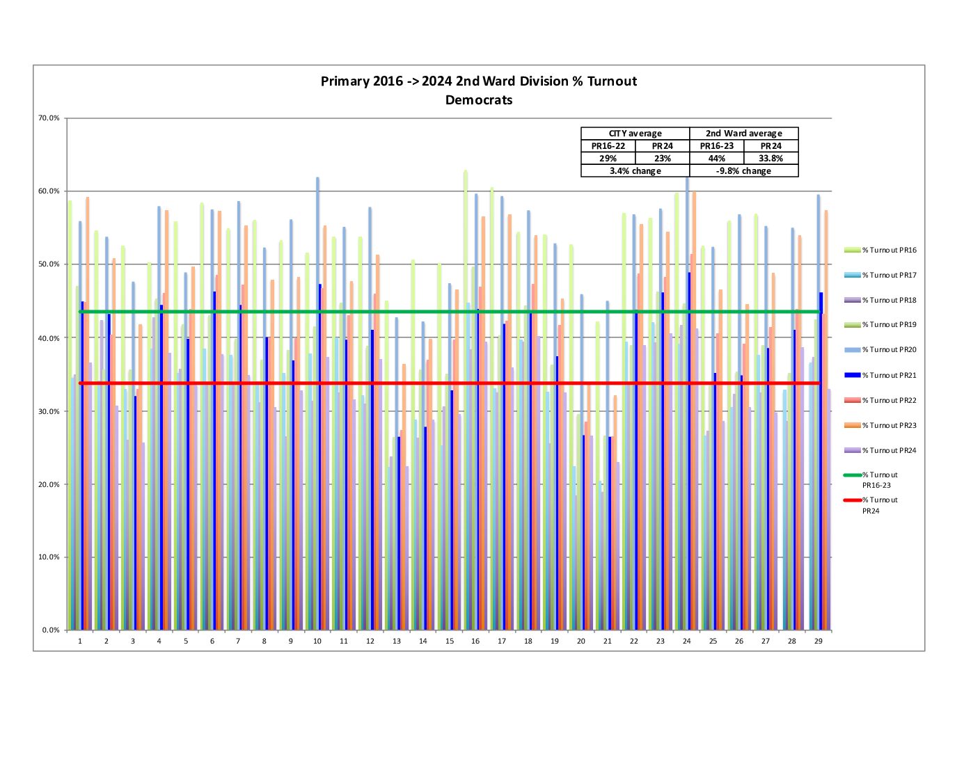Image resolution: width=980 pixels, height=757 pixels.
Task: Click the % Turnout PR18 legend swatch
Action: tap(852, 300)
